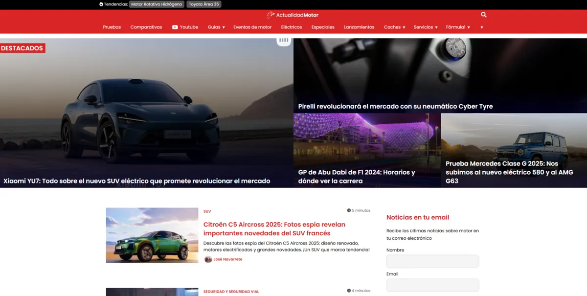587x296 pixels.
Task: Click 'Recibe las últimas noticias' newsletter text
Action: (433, 234)
